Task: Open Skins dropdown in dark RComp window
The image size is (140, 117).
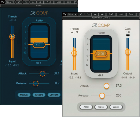Action: pos(10,2)
